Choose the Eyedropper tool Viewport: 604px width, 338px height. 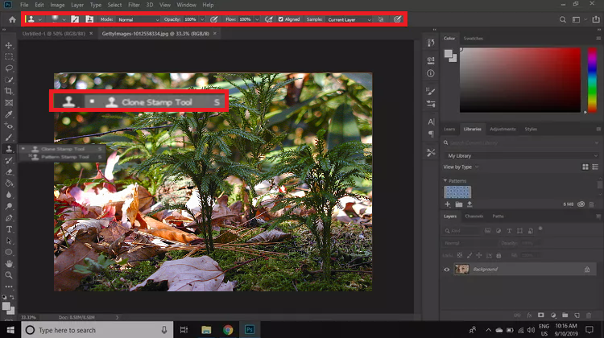coord(9,114)
